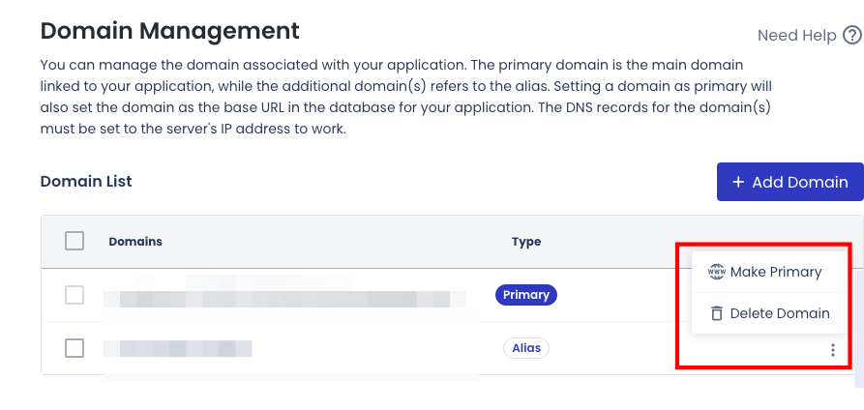Click the Alias type badge
Viewport: 864px width, 410px height.
(x=526, y=348)
